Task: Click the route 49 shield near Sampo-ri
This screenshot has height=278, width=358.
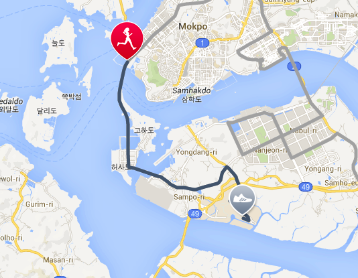Action: (x=194, y=214)
